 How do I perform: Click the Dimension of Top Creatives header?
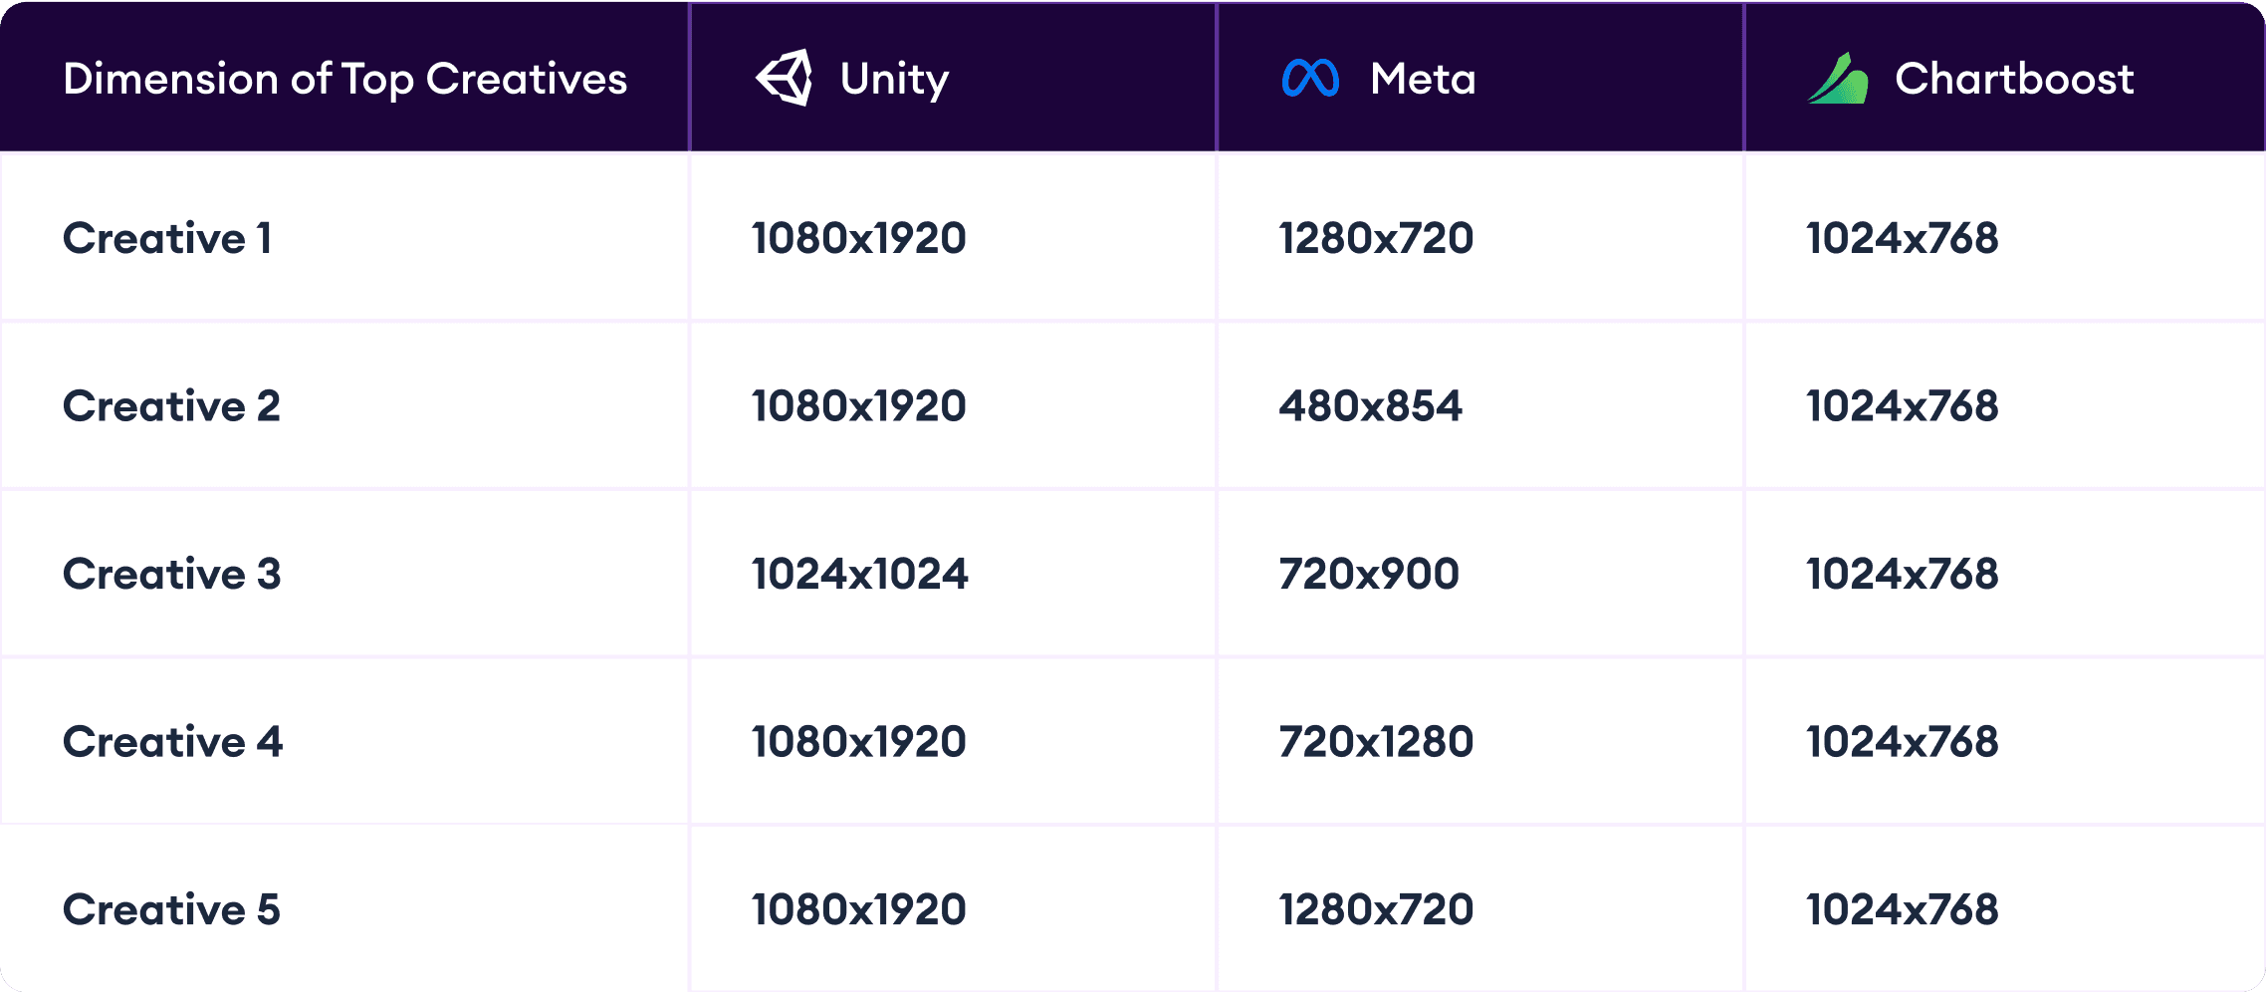344,79
